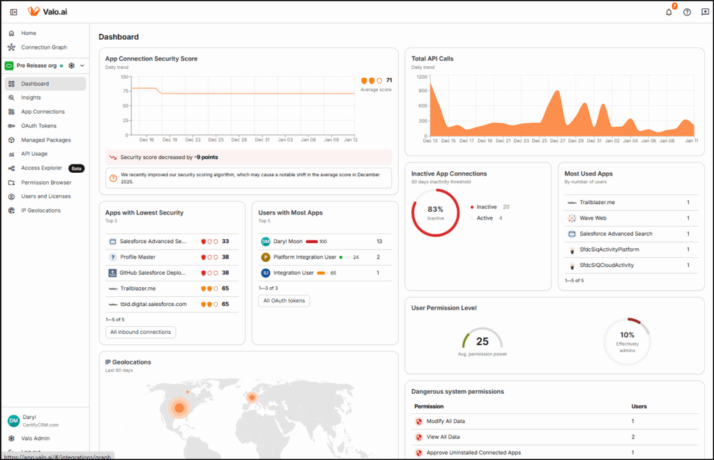This screenshot has width=714, height=460.
Task: Expand the Pre Release org dropdown chevron
Action: 82,66
